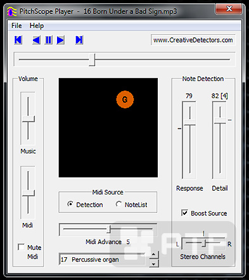The image size is (249, 280).
Task: Skip to the end of the track
Action: [79, 40]
